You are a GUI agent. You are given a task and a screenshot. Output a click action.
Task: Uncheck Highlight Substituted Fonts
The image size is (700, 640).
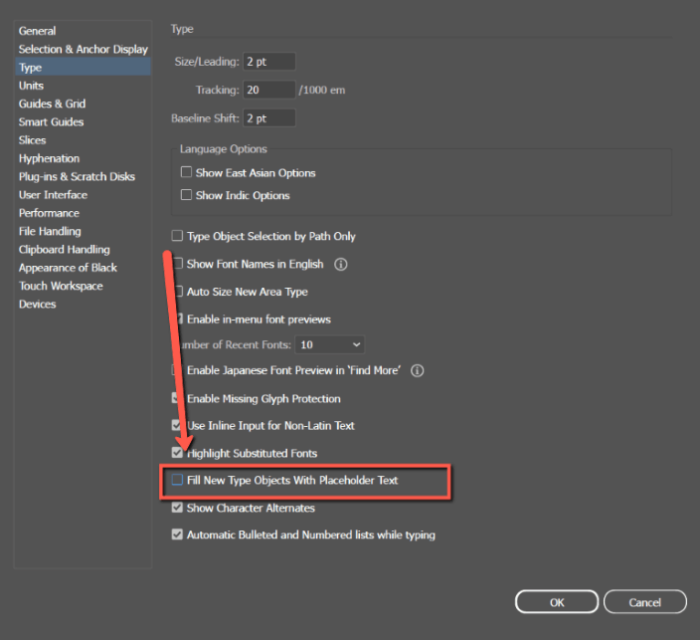[177, 453]
